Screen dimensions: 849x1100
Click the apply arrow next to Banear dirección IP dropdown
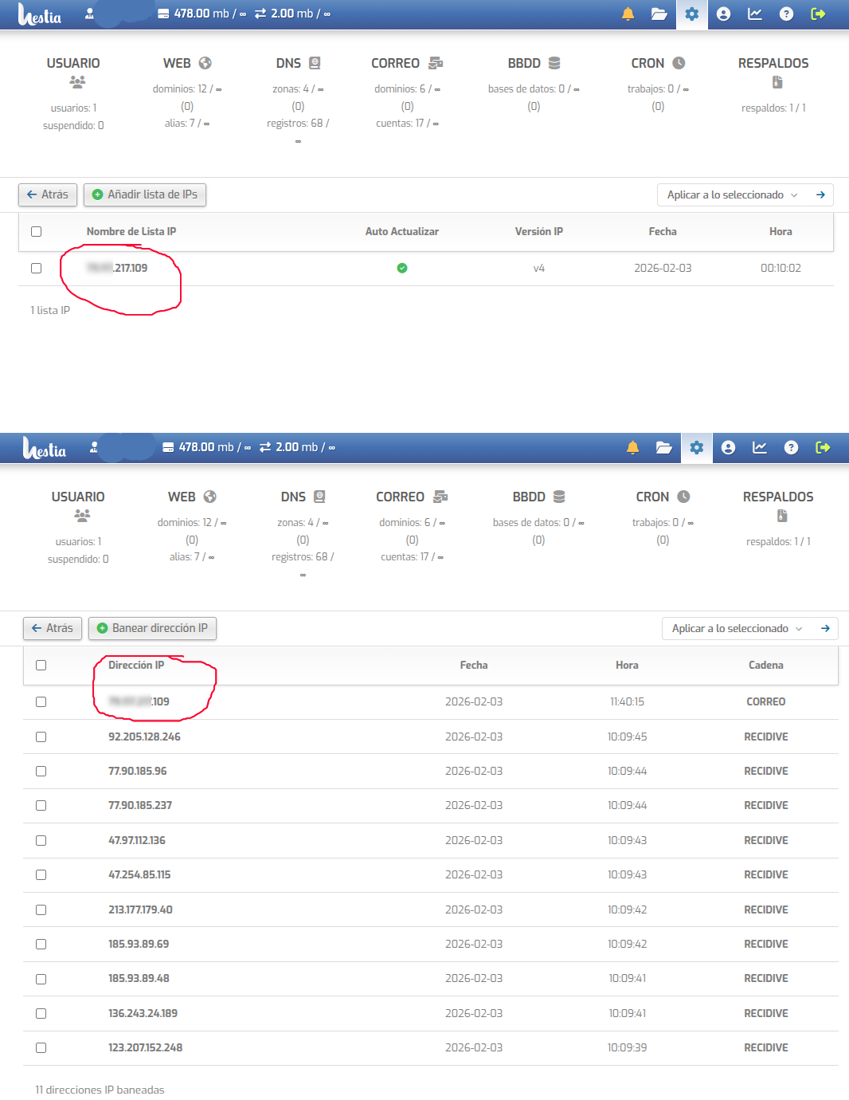pyautogui.click(x=825, y=629)
